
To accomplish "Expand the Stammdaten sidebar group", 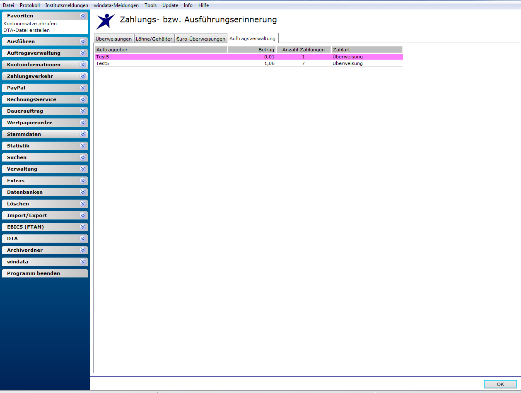I will click(x=45, y=134).
